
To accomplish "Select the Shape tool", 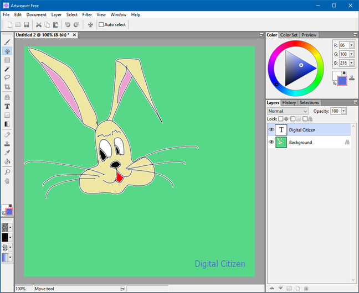I will [x=7, y=115].
